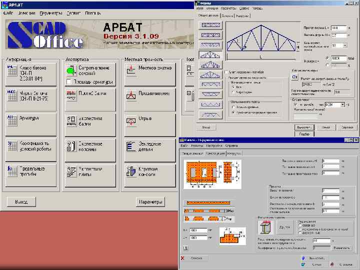This screenshot has height=270, width=360.
Task: Click the Пролет фермы L input field
Action: pos(338,28)
